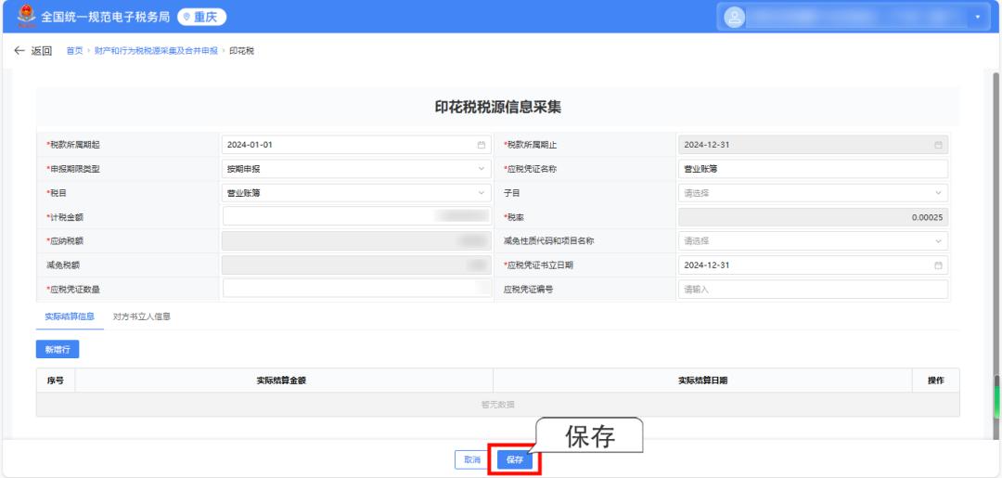Click the 应税凭证编号 input field

(813, 290)
